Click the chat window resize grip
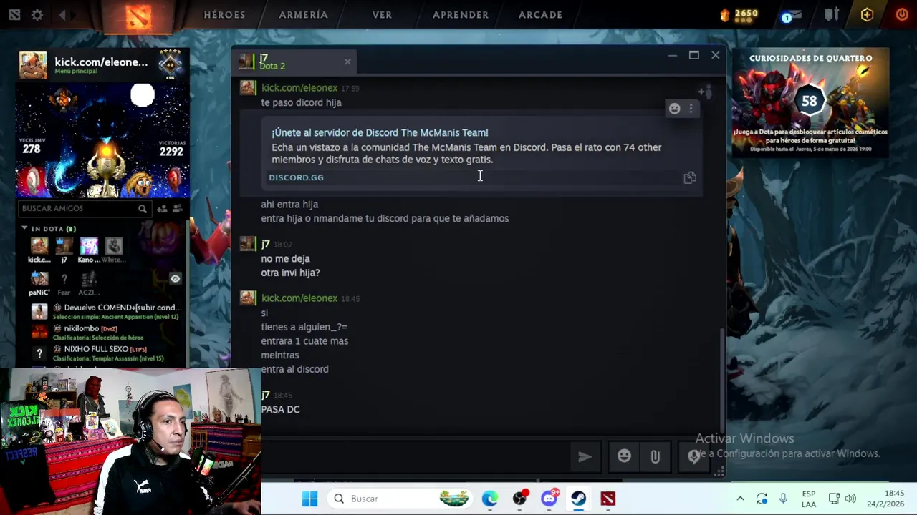 point(719,471)
